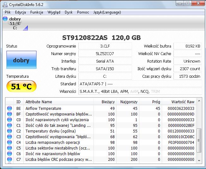The image size is (206, 169).
Task: Minimize the CrystalDiskInfo window
Action: pos(180,3)
